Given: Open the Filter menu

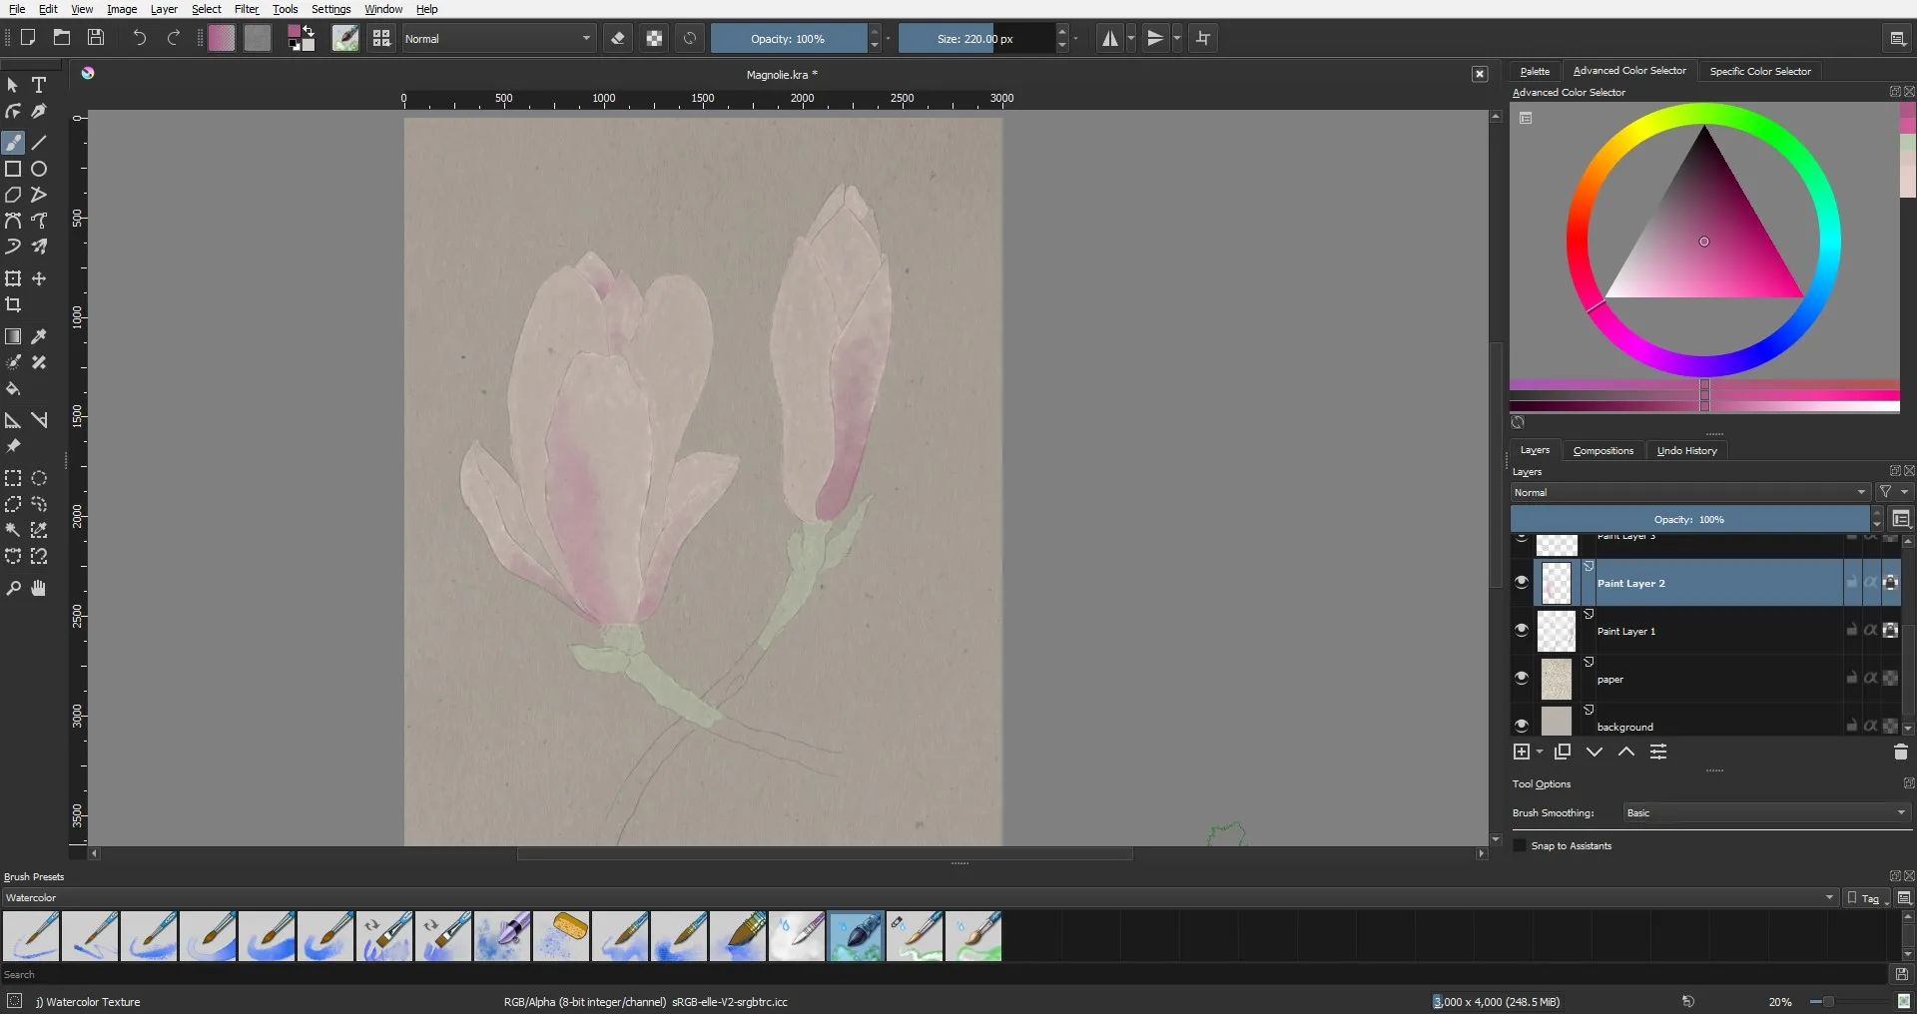Looking at the screenshot, I should (247, 9).
